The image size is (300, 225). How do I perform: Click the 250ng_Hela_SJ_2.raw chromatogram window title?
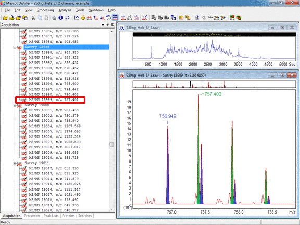(143, 28)
